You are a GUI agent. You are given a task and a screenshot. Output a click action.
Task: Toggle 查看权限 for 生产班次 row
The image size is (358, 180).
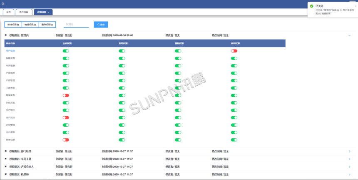(66, 110)
